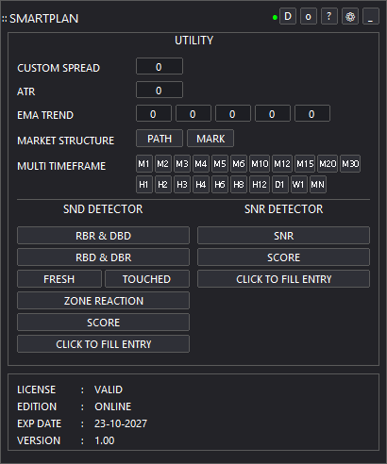The width and height of the screenshot is (387, 464).
Task: Click the 'UTILITY' section heading
Action: (193, 41)
